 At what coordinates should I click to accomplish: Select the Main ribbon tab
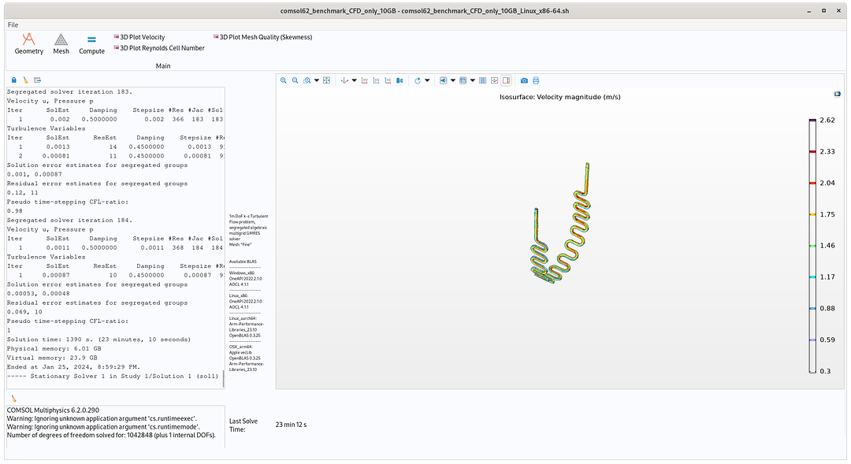[162, 65]
